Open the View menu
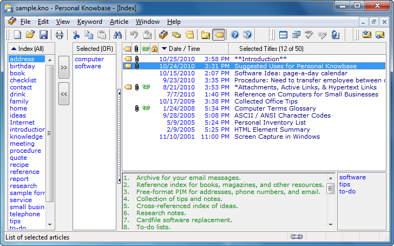This screenshot has width=394, height=246. point(63,22)
